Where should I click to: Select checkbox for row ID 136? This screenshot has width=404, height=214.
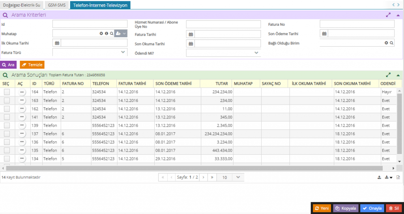pyautogui.click(x=7, y=142)
